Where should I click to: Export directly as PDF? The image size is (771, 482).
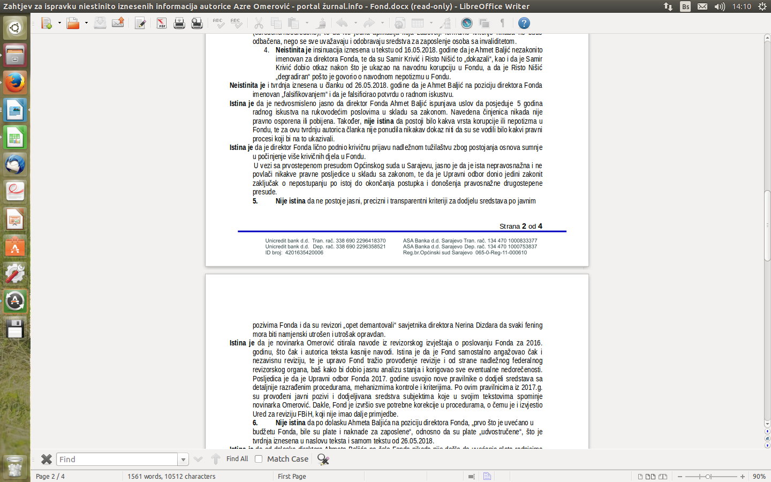pyautogui.click(x=162, y=23)
